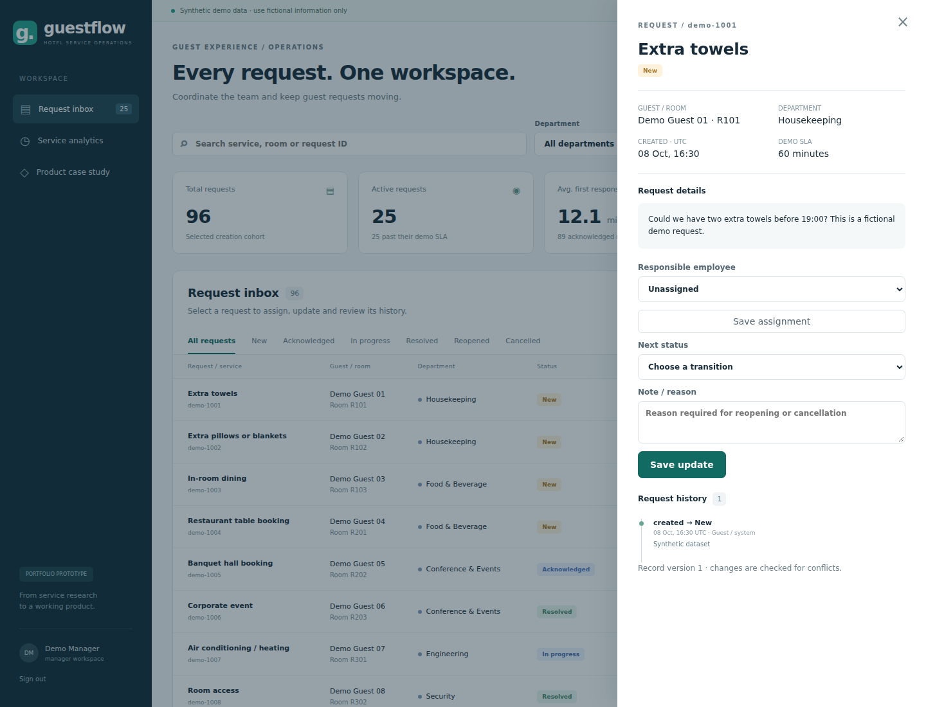The height and width of the screenshot is (707, 926).
Task: Click the Acknowledged status badge for demo-1005
Action: pyautogui.click(x=566, y=569)
